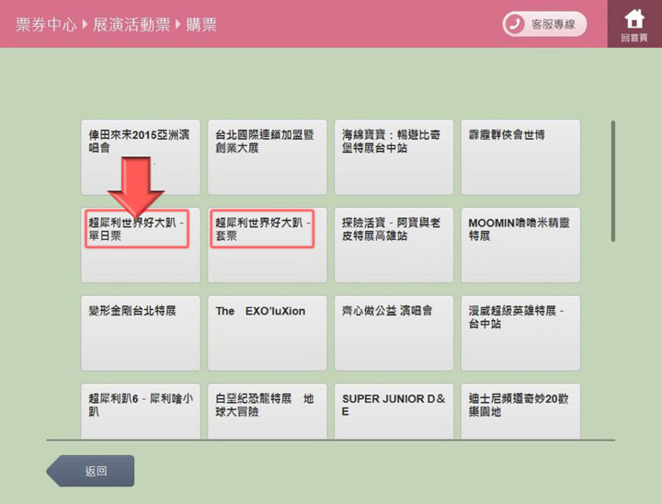This screenshot has width=662, height=504.
Task: Select 超犀利世界好大趴 - 單日票 event
Action: [140, 245]
